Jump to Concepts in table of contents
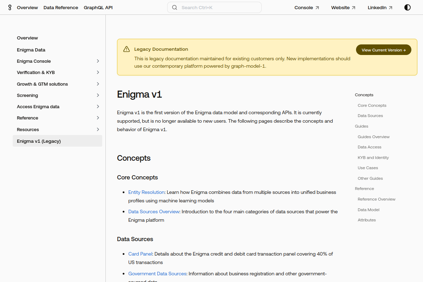 pyautogui.click(x=364, y=95)
